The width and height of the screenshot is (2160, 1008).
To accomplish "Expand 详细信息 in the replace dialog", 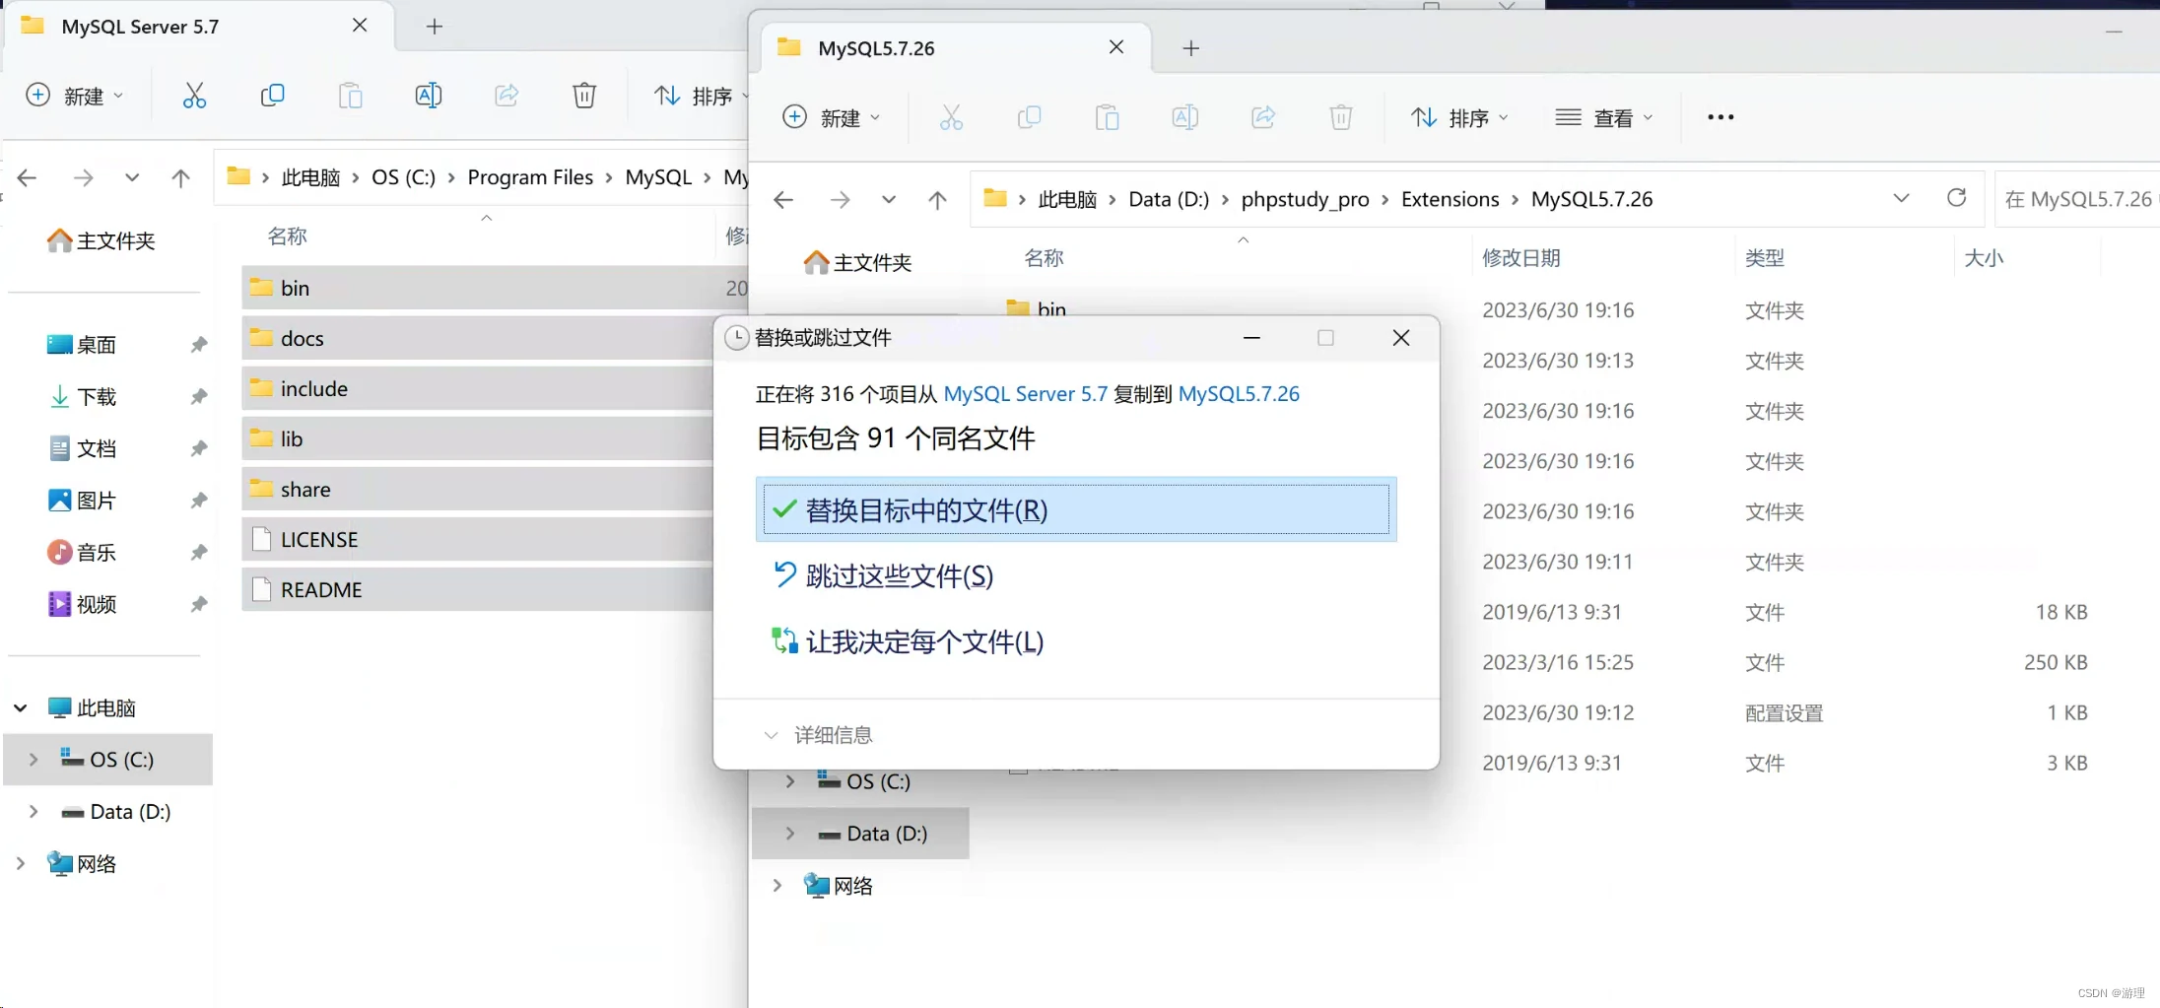I will point(818,735).
